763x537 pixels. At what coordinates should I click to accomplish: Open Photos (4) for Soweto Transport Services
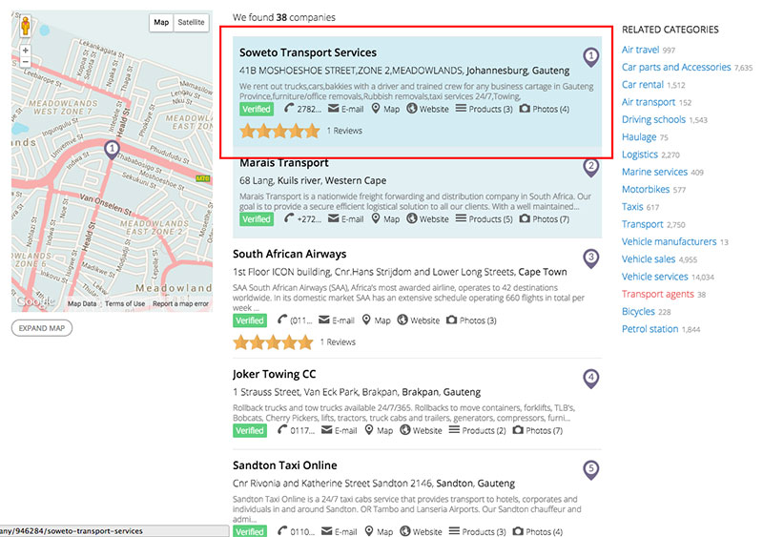coord(545,109)
